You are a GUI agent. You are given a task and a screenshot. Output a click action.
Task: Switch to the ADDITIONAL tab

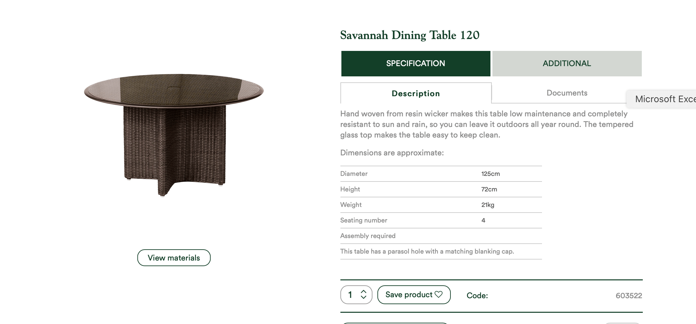[567, 63]
